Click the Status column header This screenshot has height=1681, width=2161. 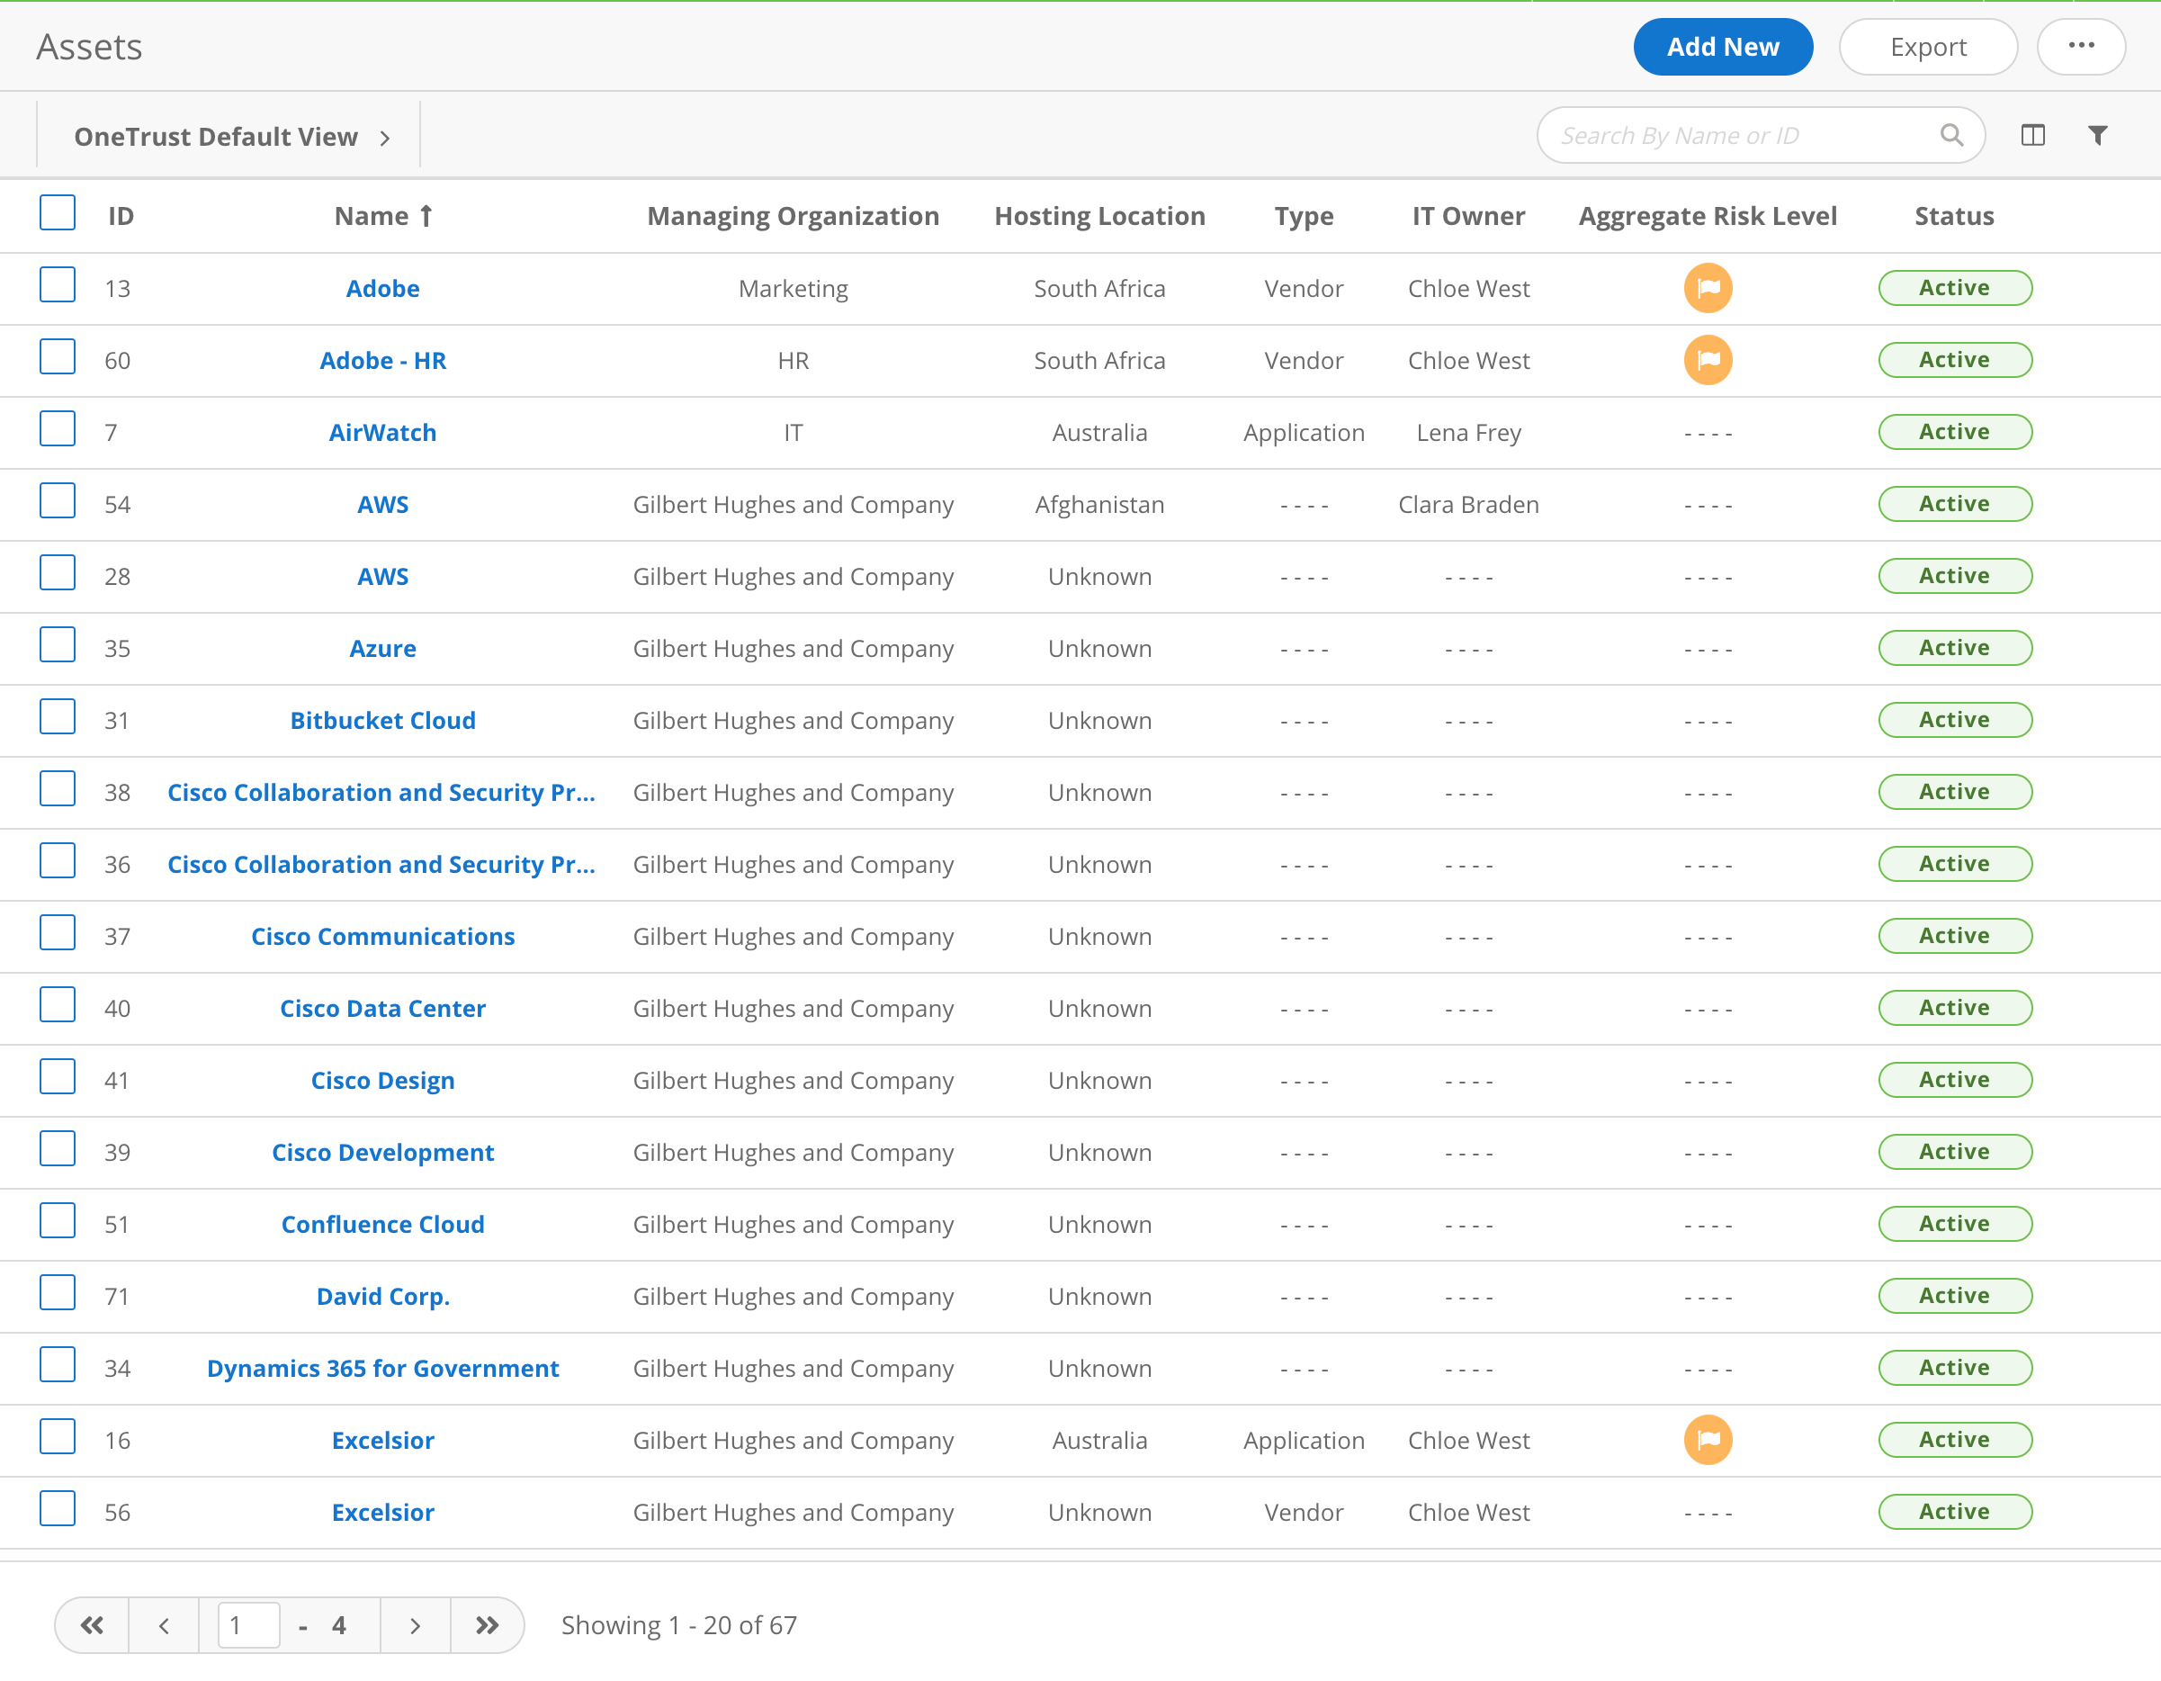pyautogui.click(x=1954, y=216)
